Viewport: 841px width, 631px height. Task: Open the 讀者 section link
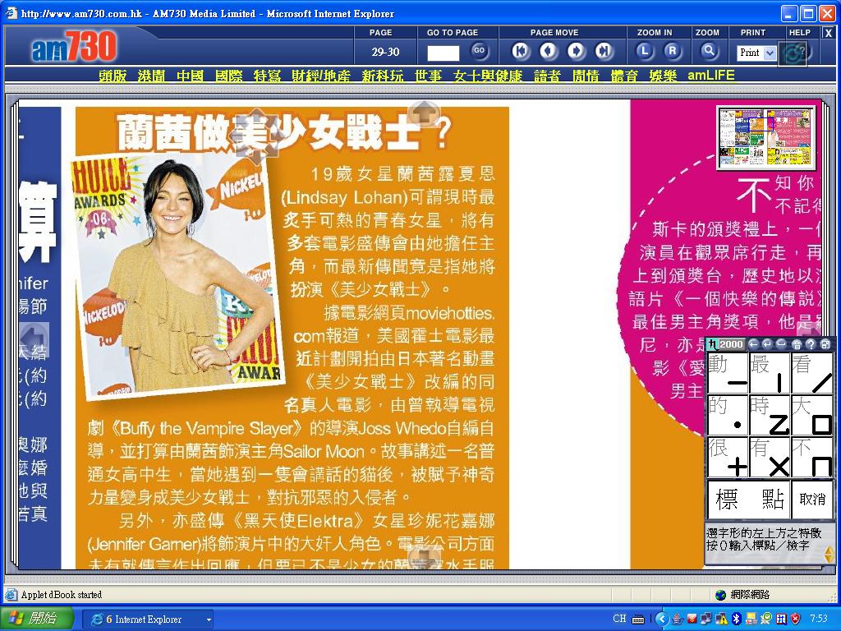(x=547, y=76)
